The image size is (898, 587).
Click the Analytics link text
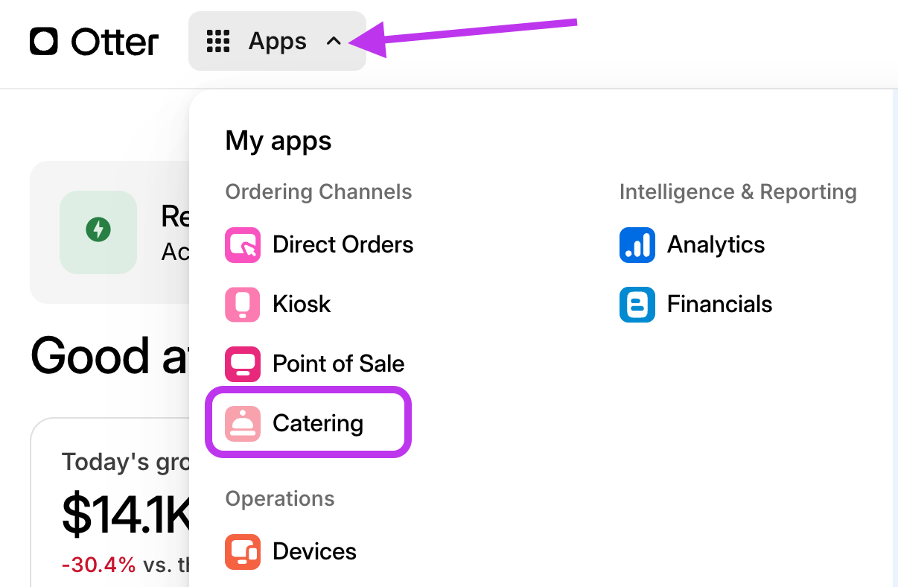coord(716,244)
